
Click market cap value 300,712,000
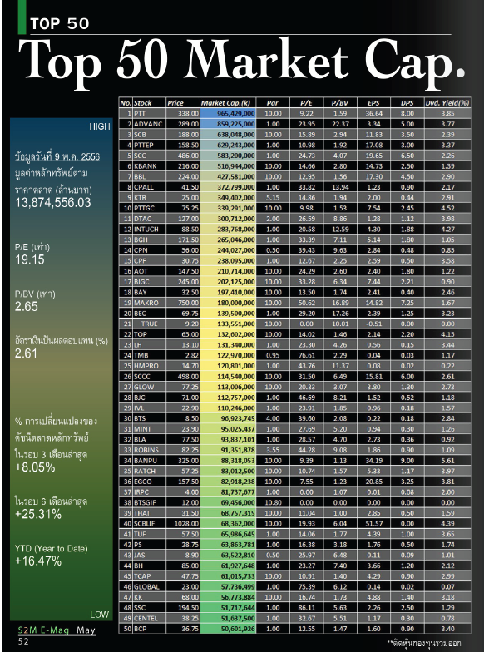[228, 218]
